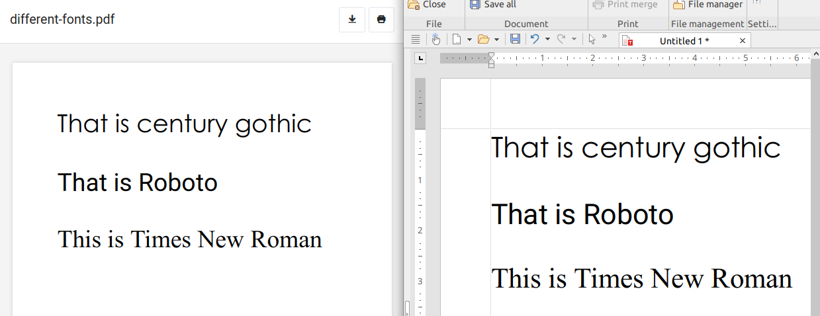Undo the last action

(x=535, y=40)
